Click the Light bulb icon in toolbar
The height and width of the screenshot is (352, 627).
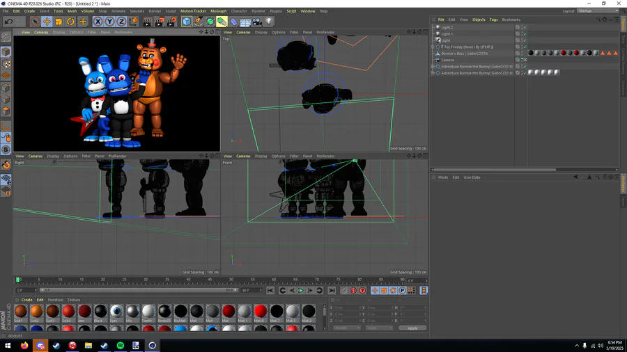coord(269,22)
